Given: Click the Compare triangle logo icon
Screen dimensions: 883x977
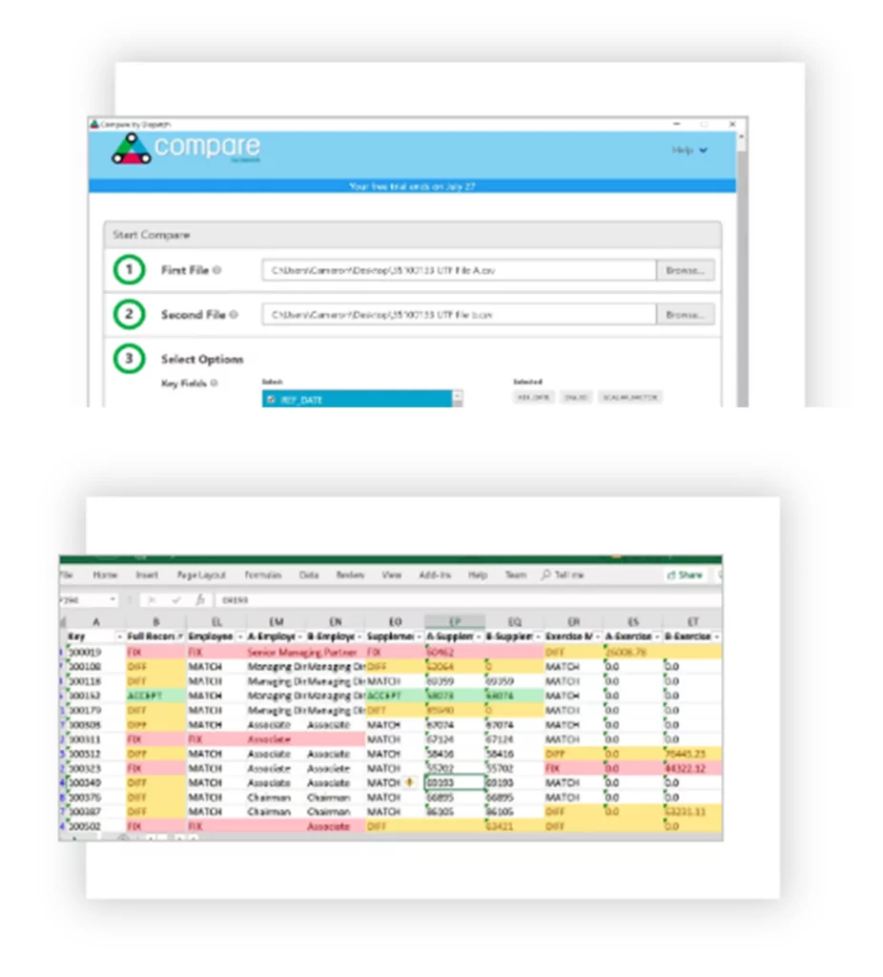Looking at the screenshot, I should coord(132,150).
